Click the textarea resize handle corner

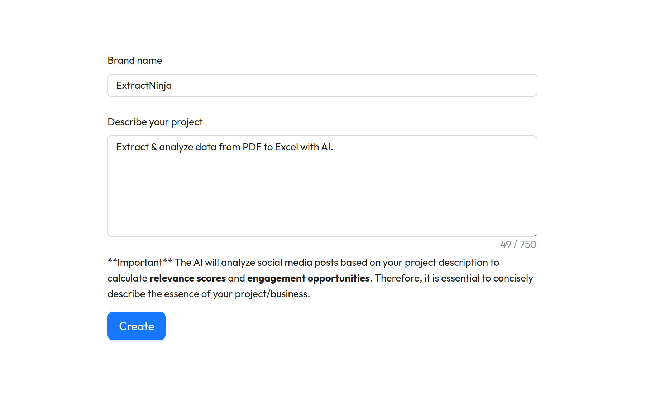(535, 235)
